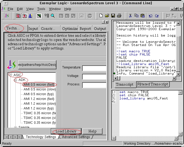Switch to the Report tab
The height and width of the screenshot is (147, 184).
(85, 29)
